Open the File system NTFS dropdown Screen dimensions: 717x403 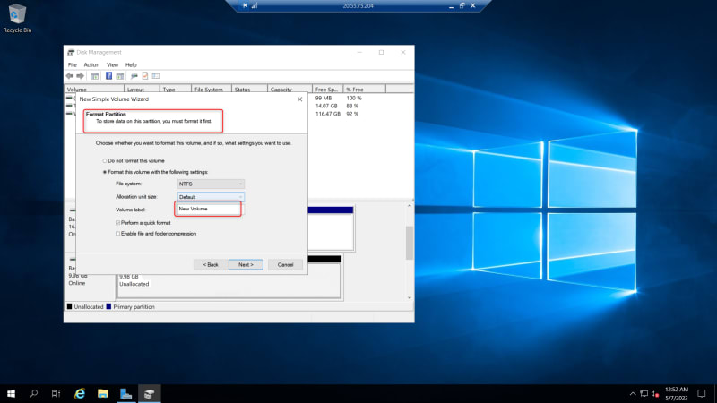click(x=211, y=184)
